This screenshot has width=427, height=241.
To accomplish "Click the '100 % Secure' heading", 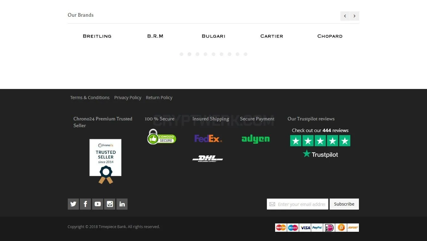I will pyautogui.click(x=160, y=119).
